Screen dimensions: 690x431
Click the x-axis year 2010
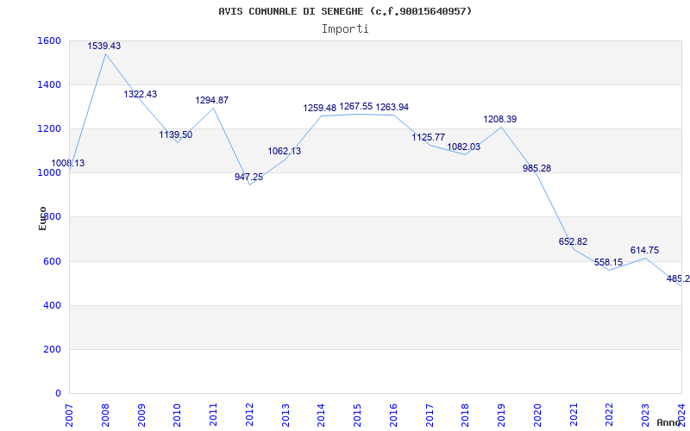coord(178,415)
